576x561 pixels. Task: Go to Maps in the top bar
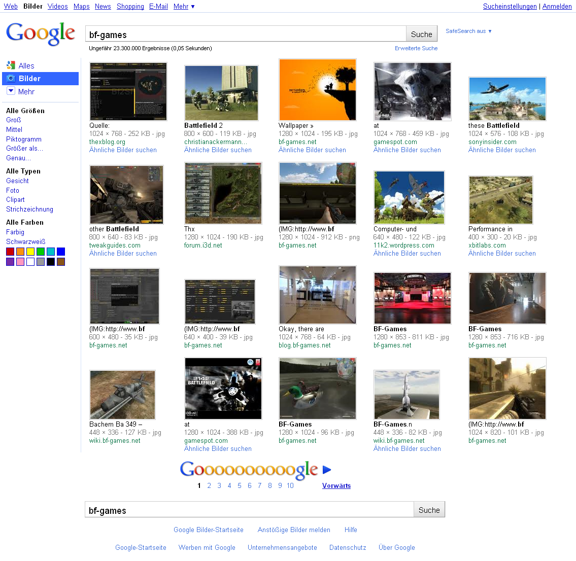coord(82,6)
